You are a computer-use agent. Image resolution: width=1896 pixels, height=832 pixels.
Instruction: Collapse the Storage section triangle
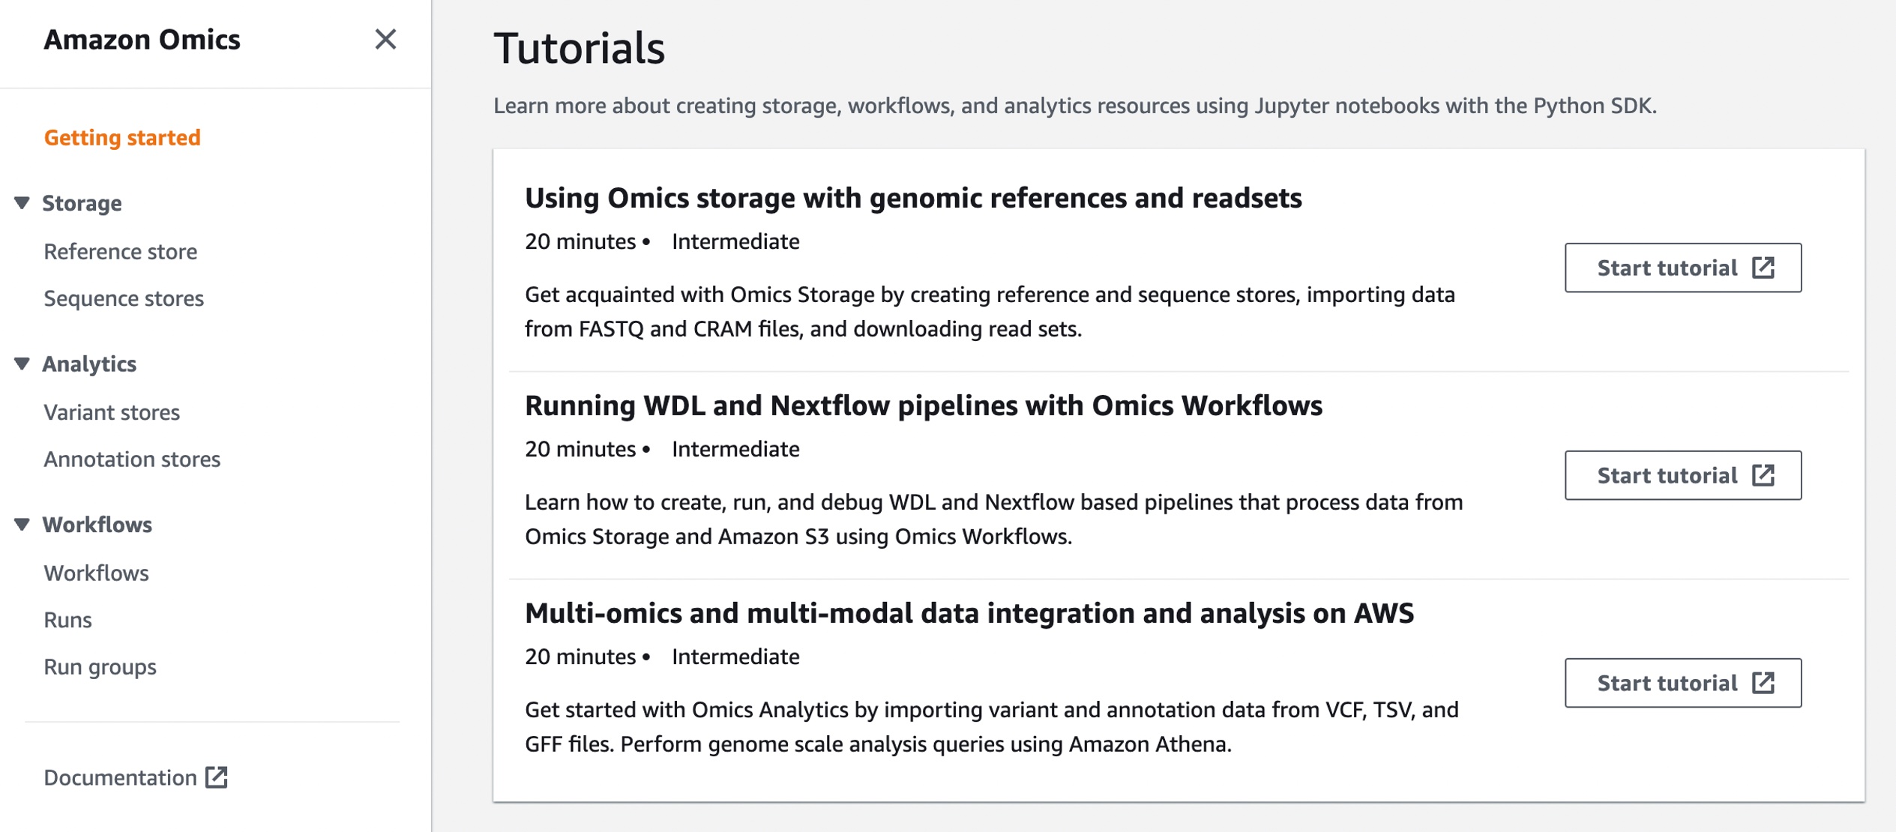pos(22,203)
